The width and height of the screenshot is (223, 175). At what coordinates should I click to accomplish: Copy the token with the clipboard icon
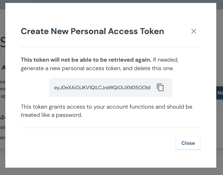click(160, 87)
